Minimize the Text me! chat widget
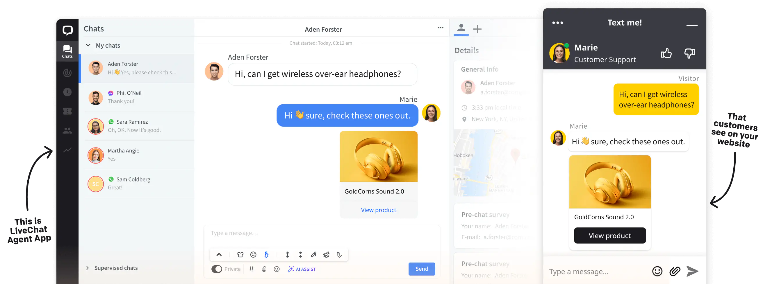 [x=692, y=26]
